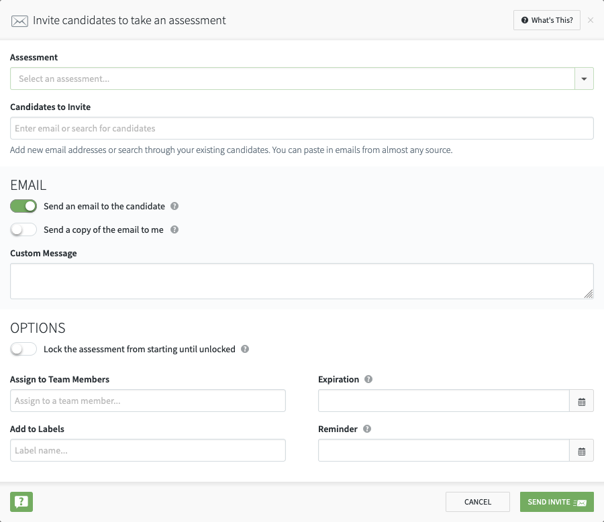
Task: Enable 'Send a copy of the email to me'
Action: pyautogui.click(x=23, y=229)
